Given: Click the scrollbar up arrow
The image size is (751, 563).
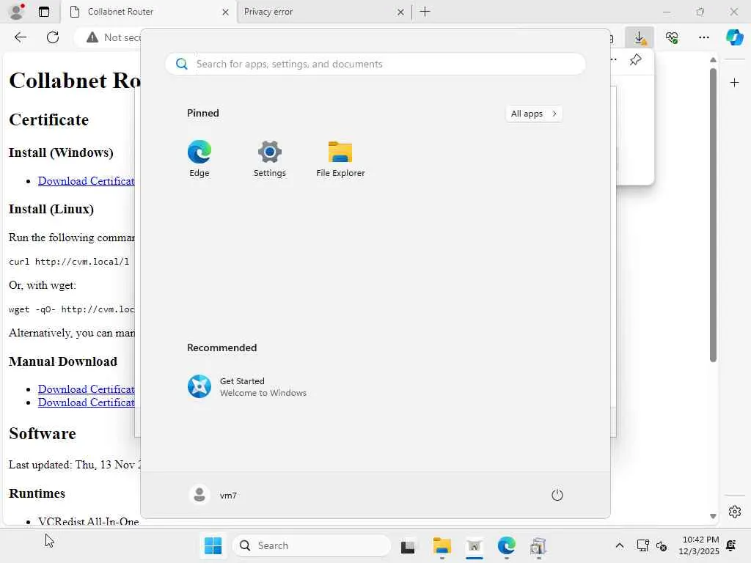Looking at the screenshot, I should pos(713,60).
